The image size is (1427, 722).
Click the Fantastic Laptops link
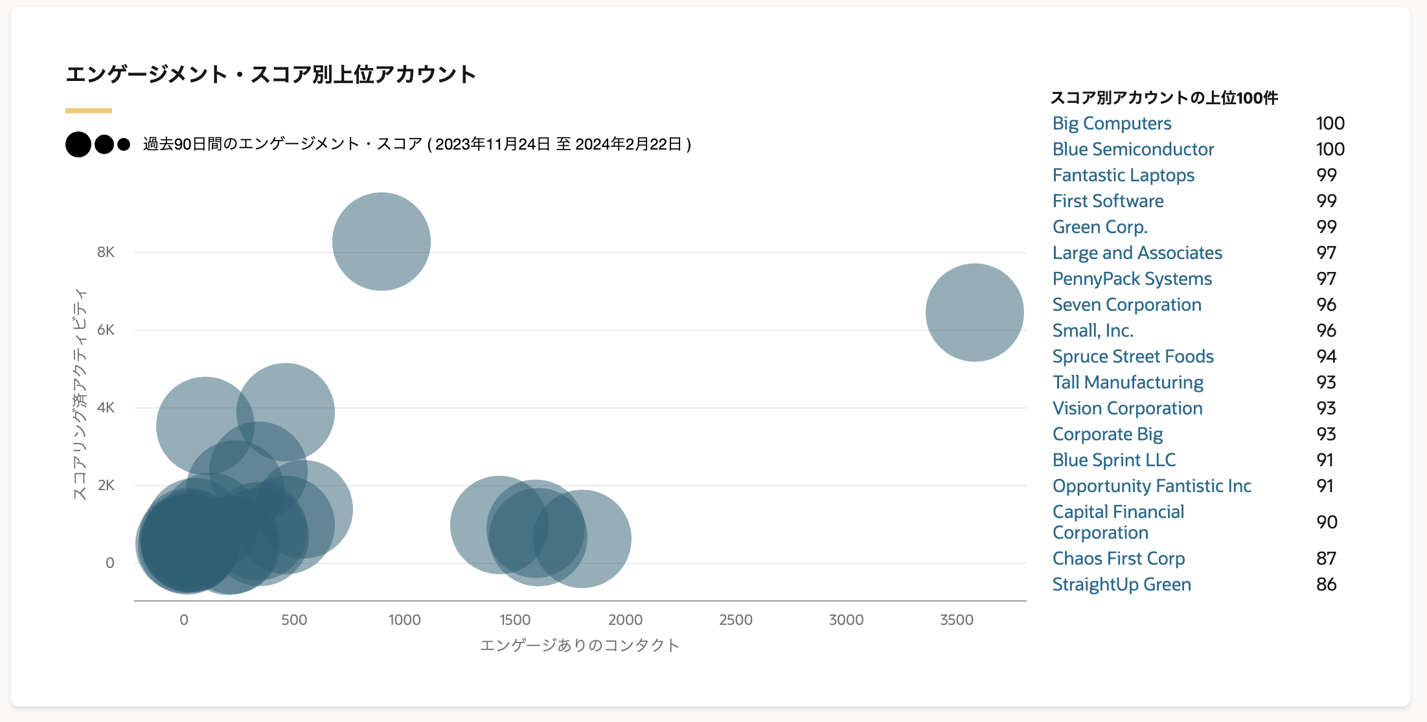[1123, 175]
